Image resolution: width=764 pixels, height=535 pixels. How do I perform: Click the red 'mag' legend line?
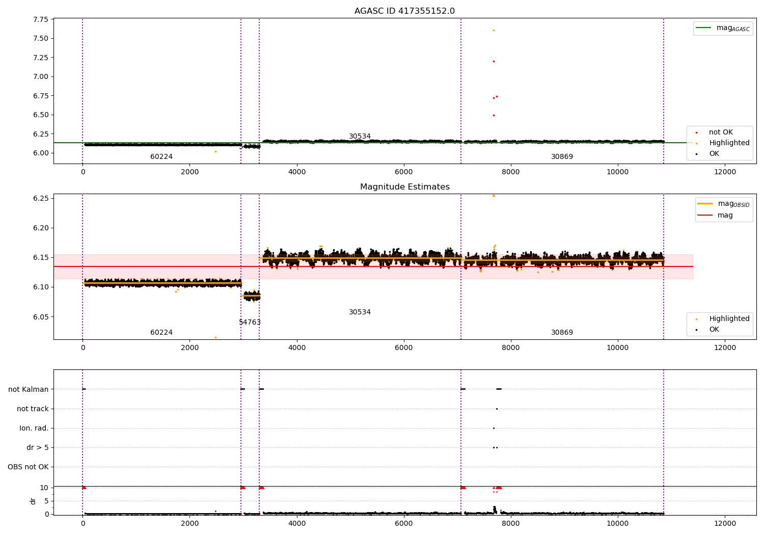coord(705,216)
